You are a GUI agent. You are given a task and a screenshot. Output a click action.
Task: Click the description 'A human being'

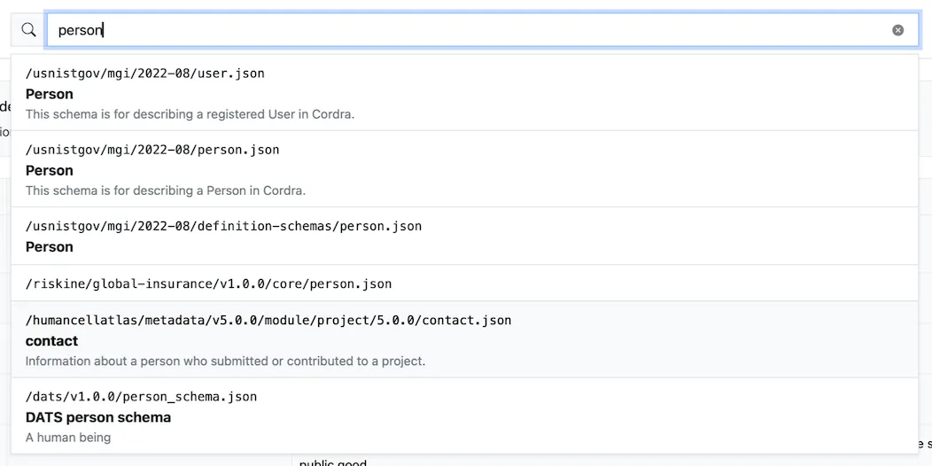[x=68, y=438]
